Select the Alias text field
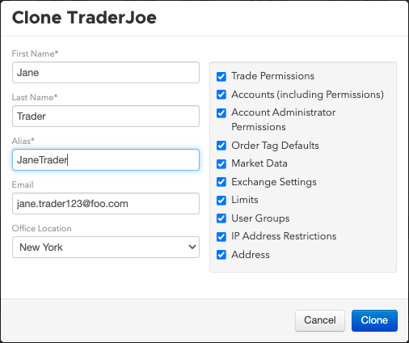 (106, 160)
